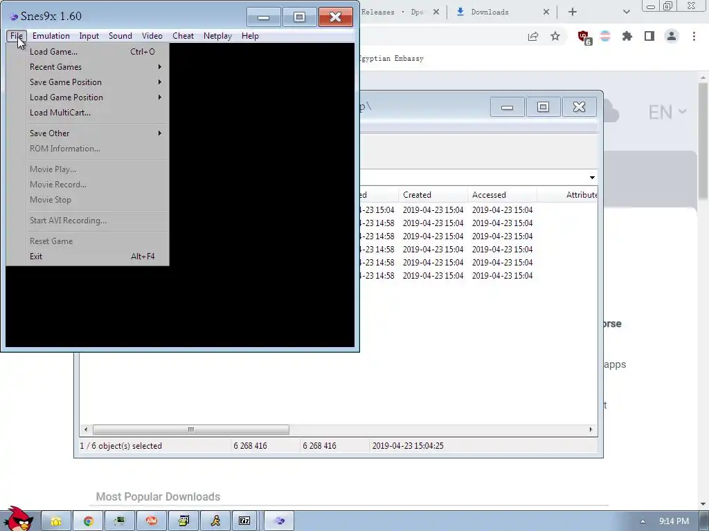Screen dimensions: 709x531
Task: Bookmark this page with the star icon
Action: pyautogui.click(x=555, y=37)
